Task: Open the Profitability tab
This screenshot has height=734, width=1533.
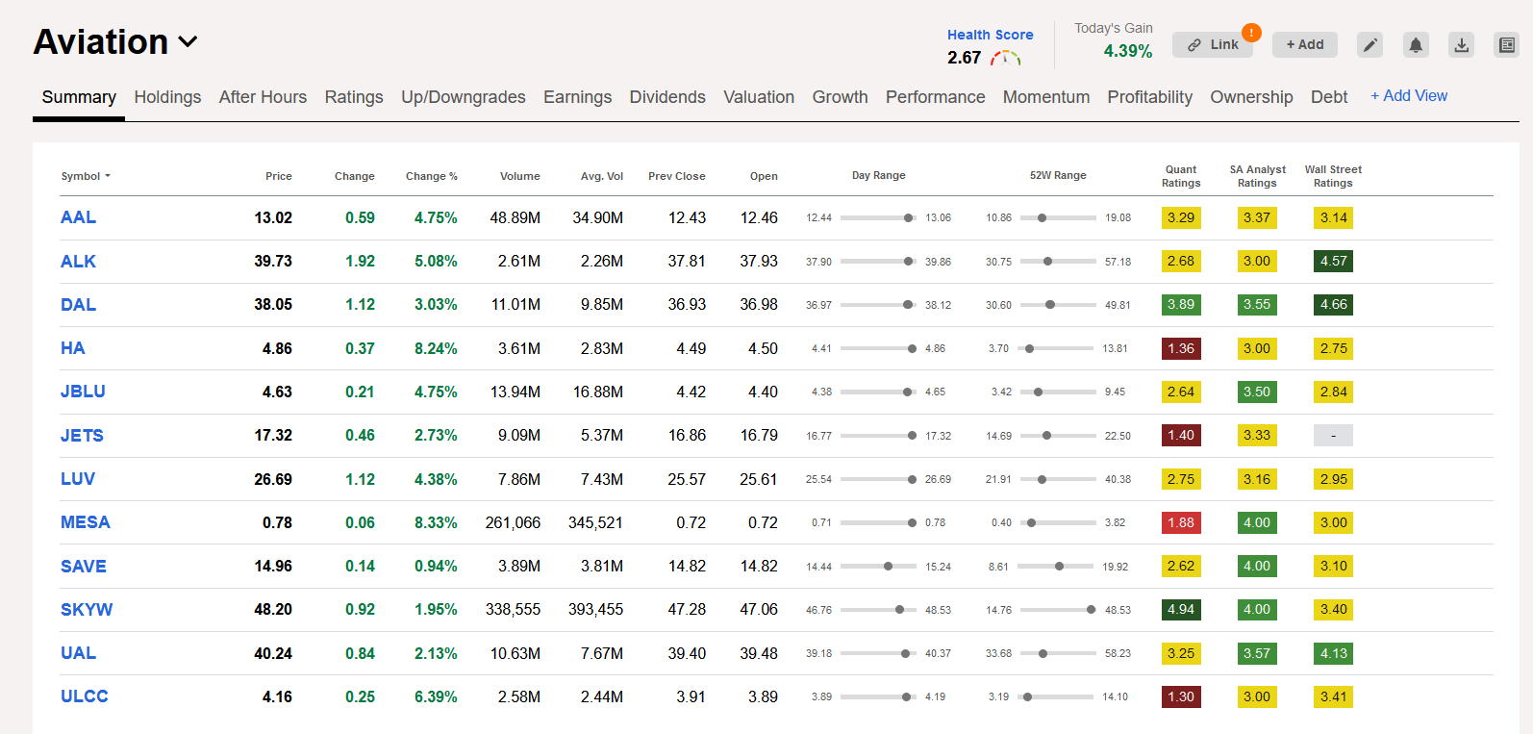Action: [1149, 97]
